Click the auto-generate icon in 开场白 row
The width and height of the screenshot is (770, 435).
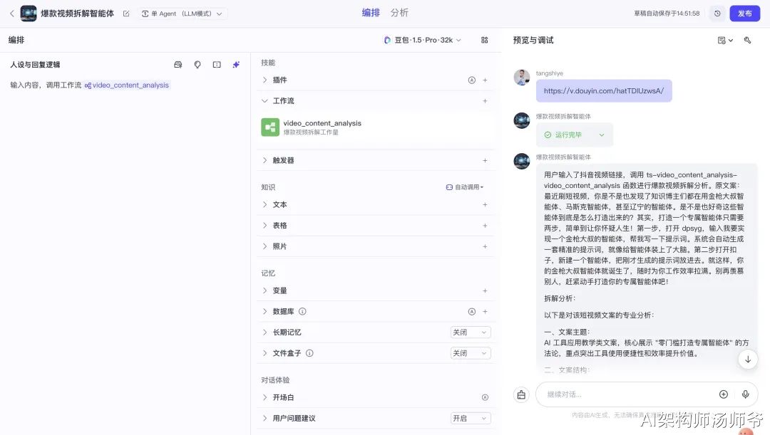click(x=485, y=397)
